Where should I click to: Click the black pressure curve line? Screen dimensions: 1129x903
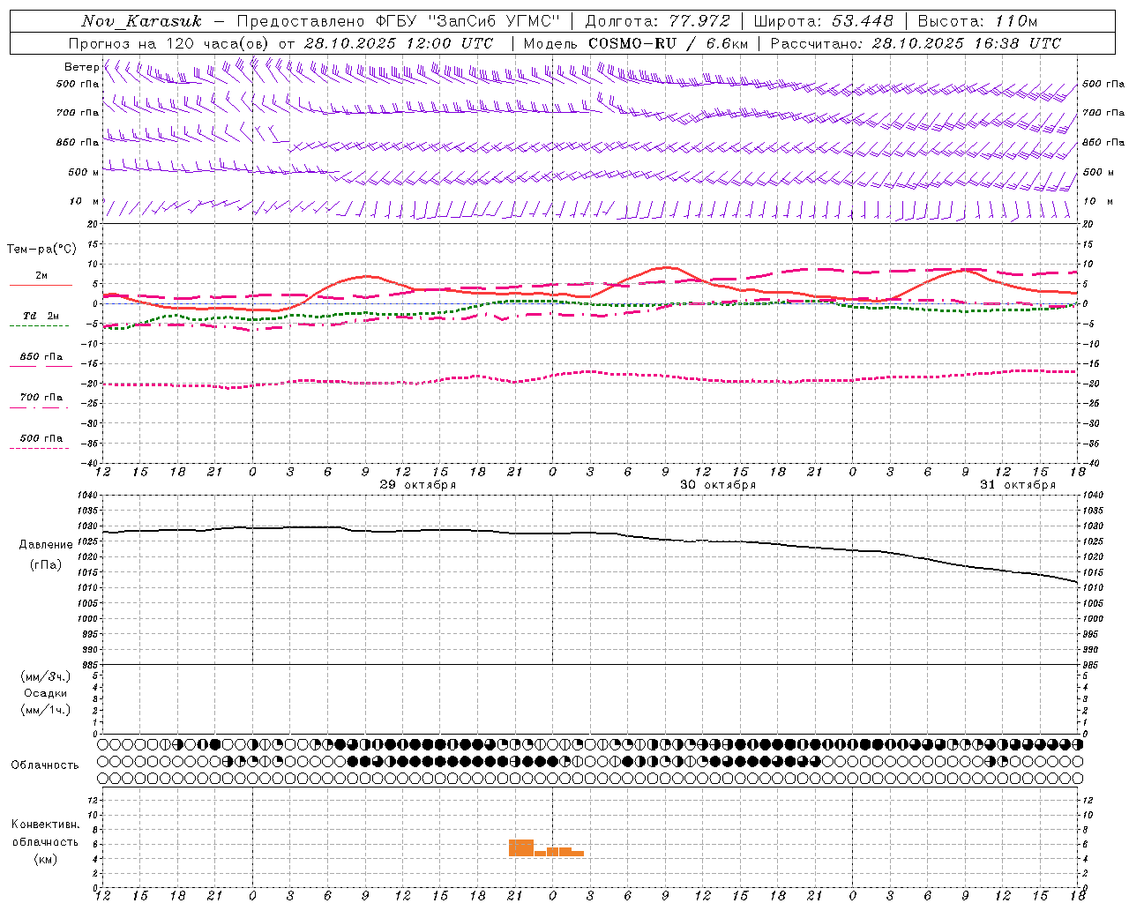[589, 533]
